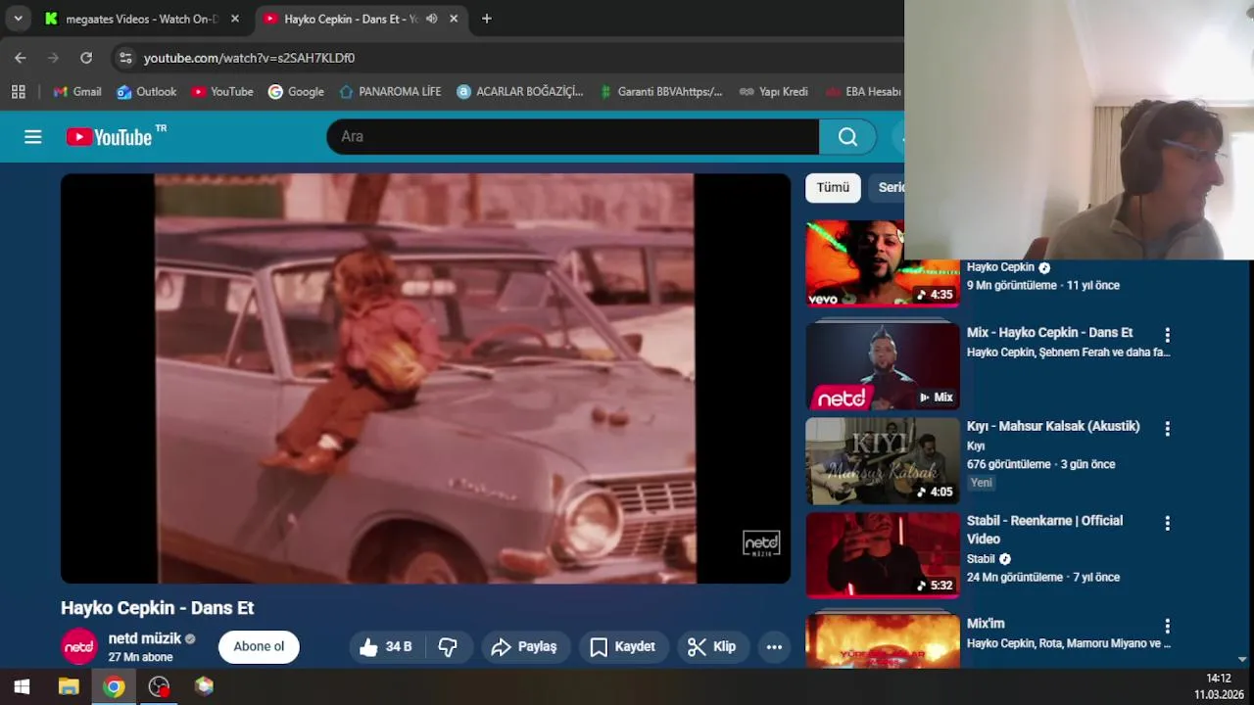
Task: Open the YouTube hamburger guide menu
Action: (33, 137)
